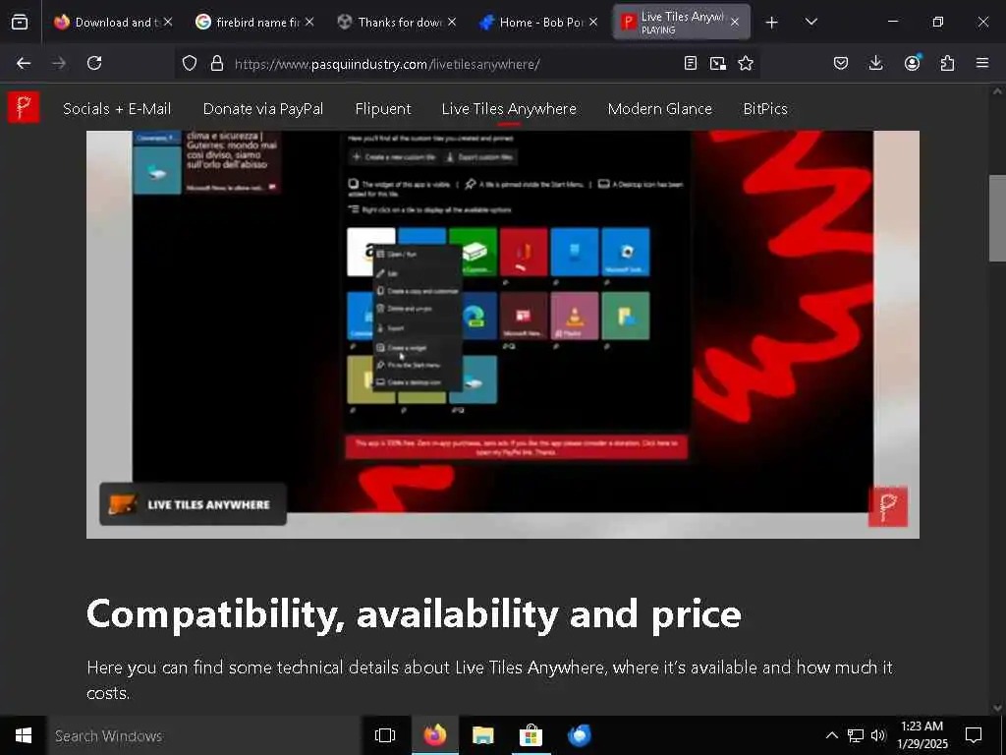
Task: Click 'Compatibility, availability and price' heading
Action: (414, 614)
